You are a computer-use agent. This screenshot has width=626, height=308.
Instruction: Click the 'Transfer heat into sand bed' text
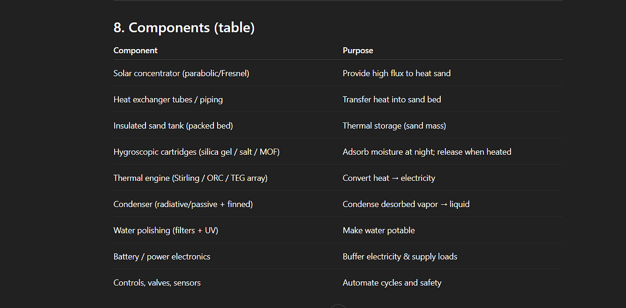pos(392,100)
